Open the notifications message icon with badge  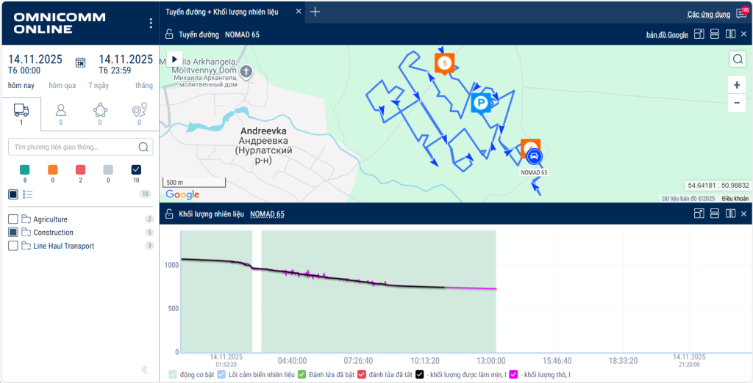click(740, 13)
